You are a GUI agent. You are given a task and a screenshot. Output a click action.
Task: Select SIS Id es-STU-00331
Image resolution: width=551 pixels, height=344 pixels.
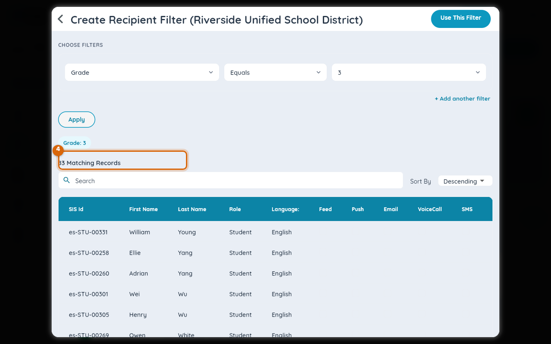(x=88, y=232)
